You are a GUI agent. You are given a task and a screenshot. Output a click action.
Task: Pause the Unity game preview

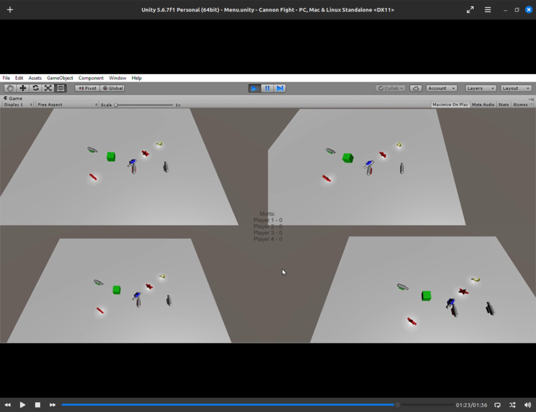pos(267,88)
